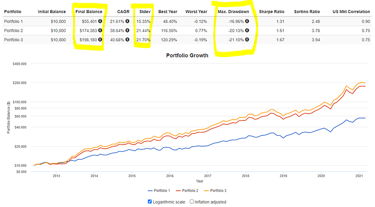Click Sortino ratio value 2.48
Viewport: 375px width, 207px height.
pyautogui.click(x=316, y=21)
